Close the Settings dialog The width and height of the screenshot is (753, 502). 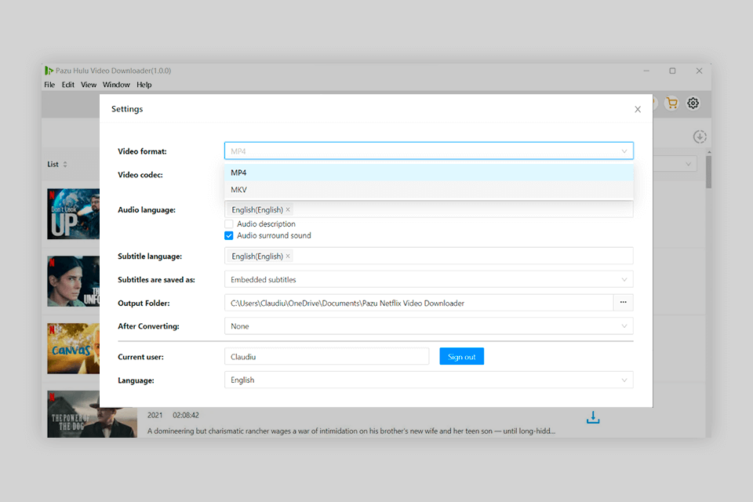click(x=638, y=110)
